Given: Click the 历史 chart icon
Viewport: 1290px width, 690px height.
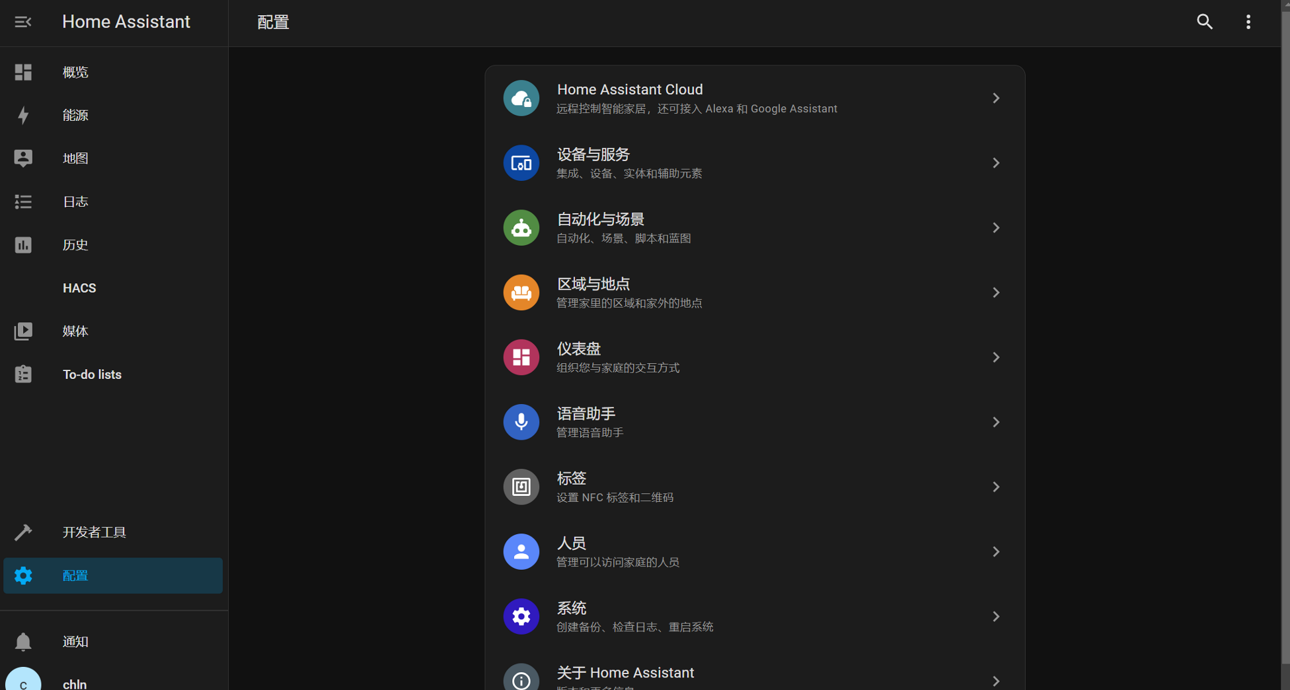Looking at the screenshot, I should click(23, 245).
